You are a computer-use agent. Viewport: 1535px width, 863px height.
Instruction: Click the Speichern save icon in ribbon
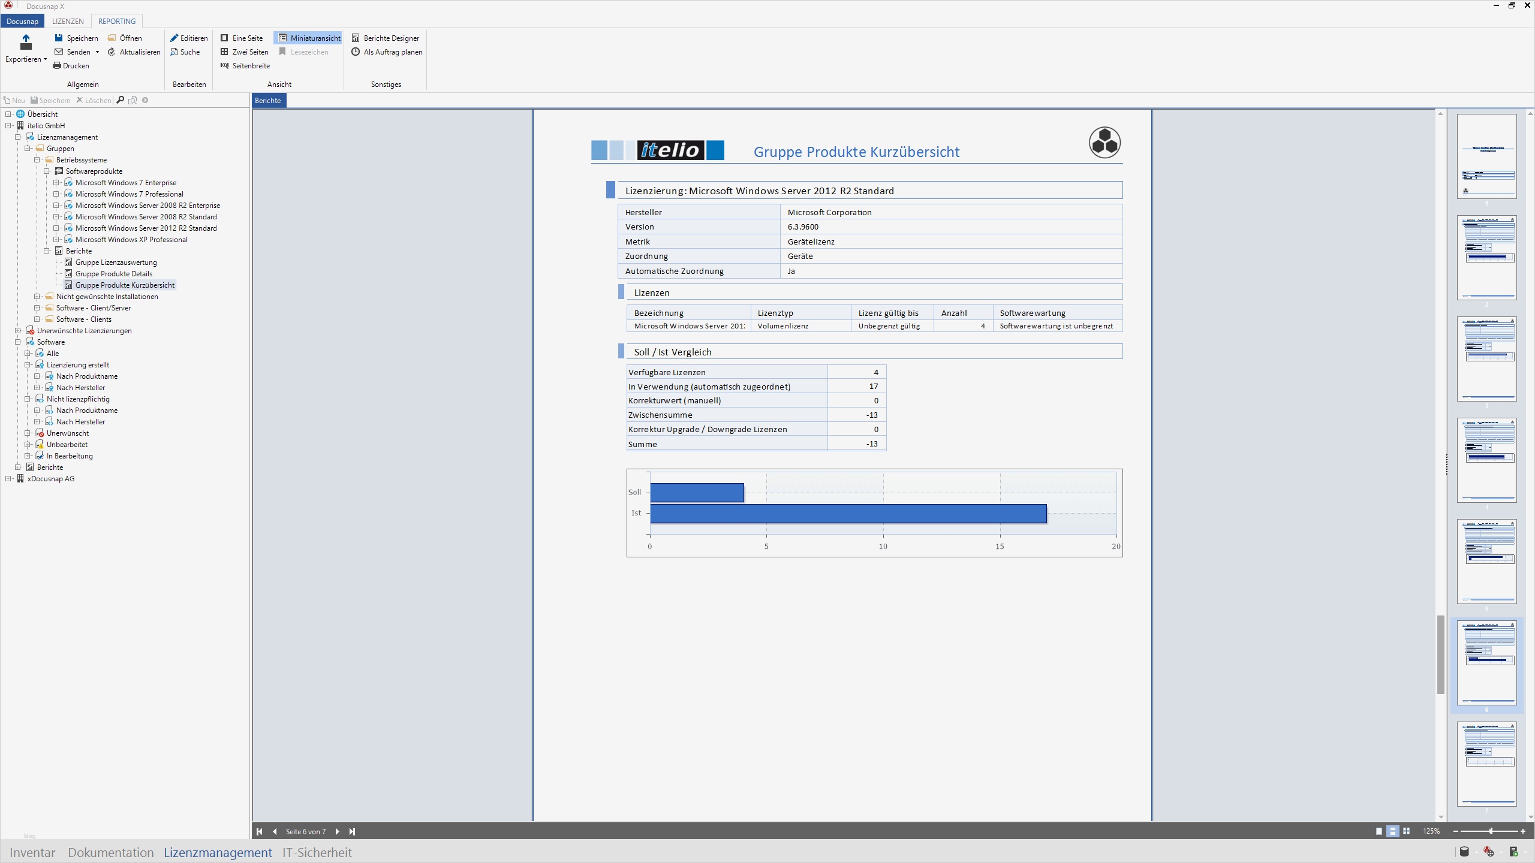point(59,38)
